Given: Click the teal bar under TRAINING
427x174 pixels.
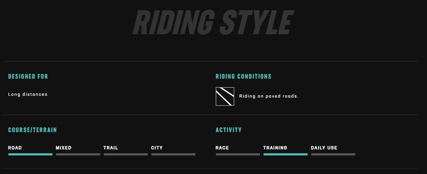Looking at the screenshot, I should [x=285, y=154].
